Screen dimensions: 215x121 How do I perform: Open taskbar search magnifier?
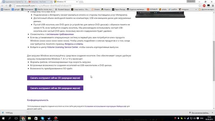(10, 118)
